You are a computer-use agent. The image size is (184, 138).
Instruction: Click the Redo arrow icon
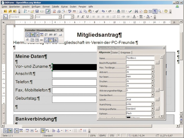[x=110, y=11]
